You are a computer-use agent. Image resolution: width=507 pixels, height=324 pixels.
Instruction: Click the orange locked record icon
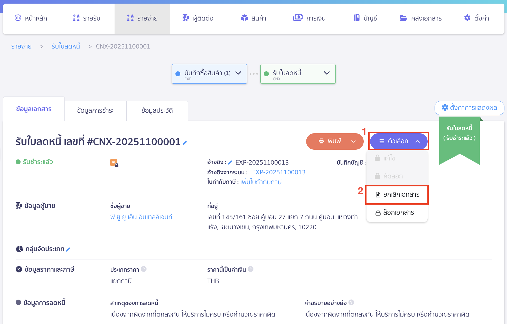(x=114, y=163)
